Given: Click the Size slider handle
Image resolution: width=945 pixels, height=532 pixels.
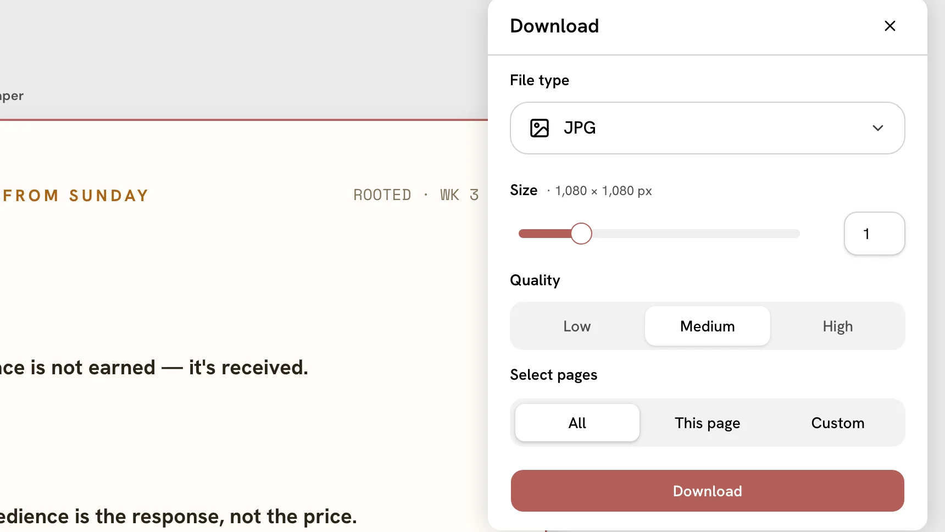Looking at the screenshot, I should [581, 234].
